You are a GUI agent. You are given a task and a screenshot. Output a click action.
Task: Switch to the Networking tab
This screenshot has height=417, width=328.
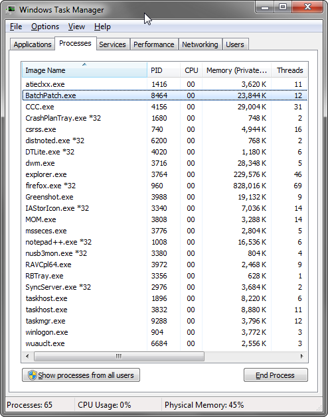click(x=200, y=44)
